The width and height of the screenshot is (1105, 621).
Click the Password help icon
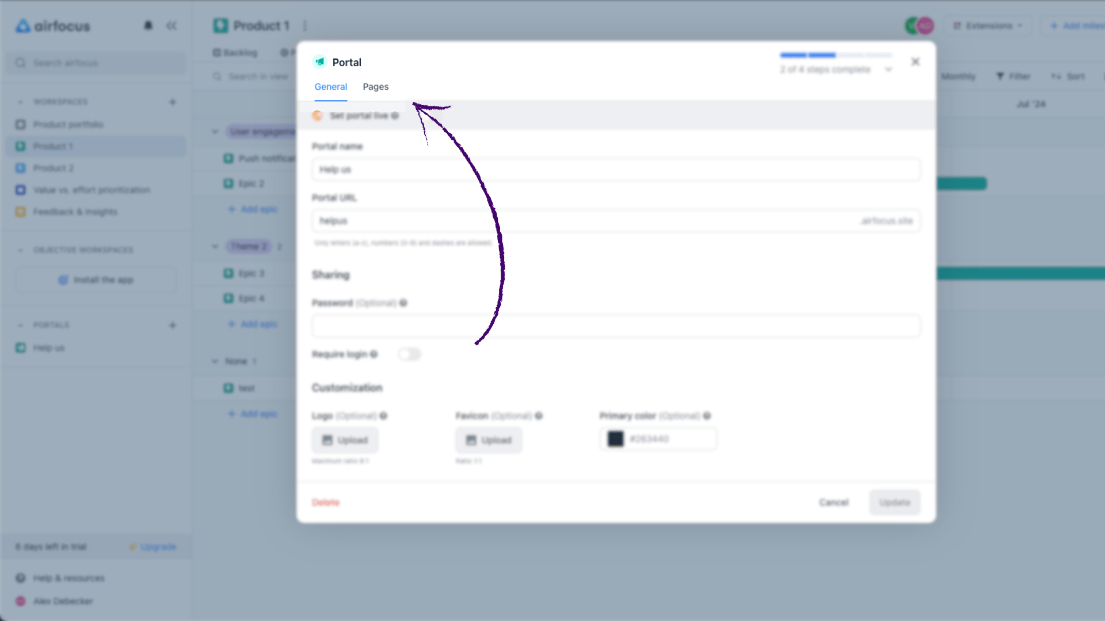(403, 303)
